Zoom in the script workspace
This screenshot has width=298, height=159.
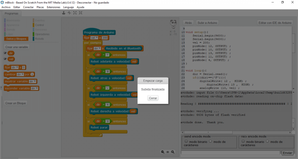(x=173, y=152)
